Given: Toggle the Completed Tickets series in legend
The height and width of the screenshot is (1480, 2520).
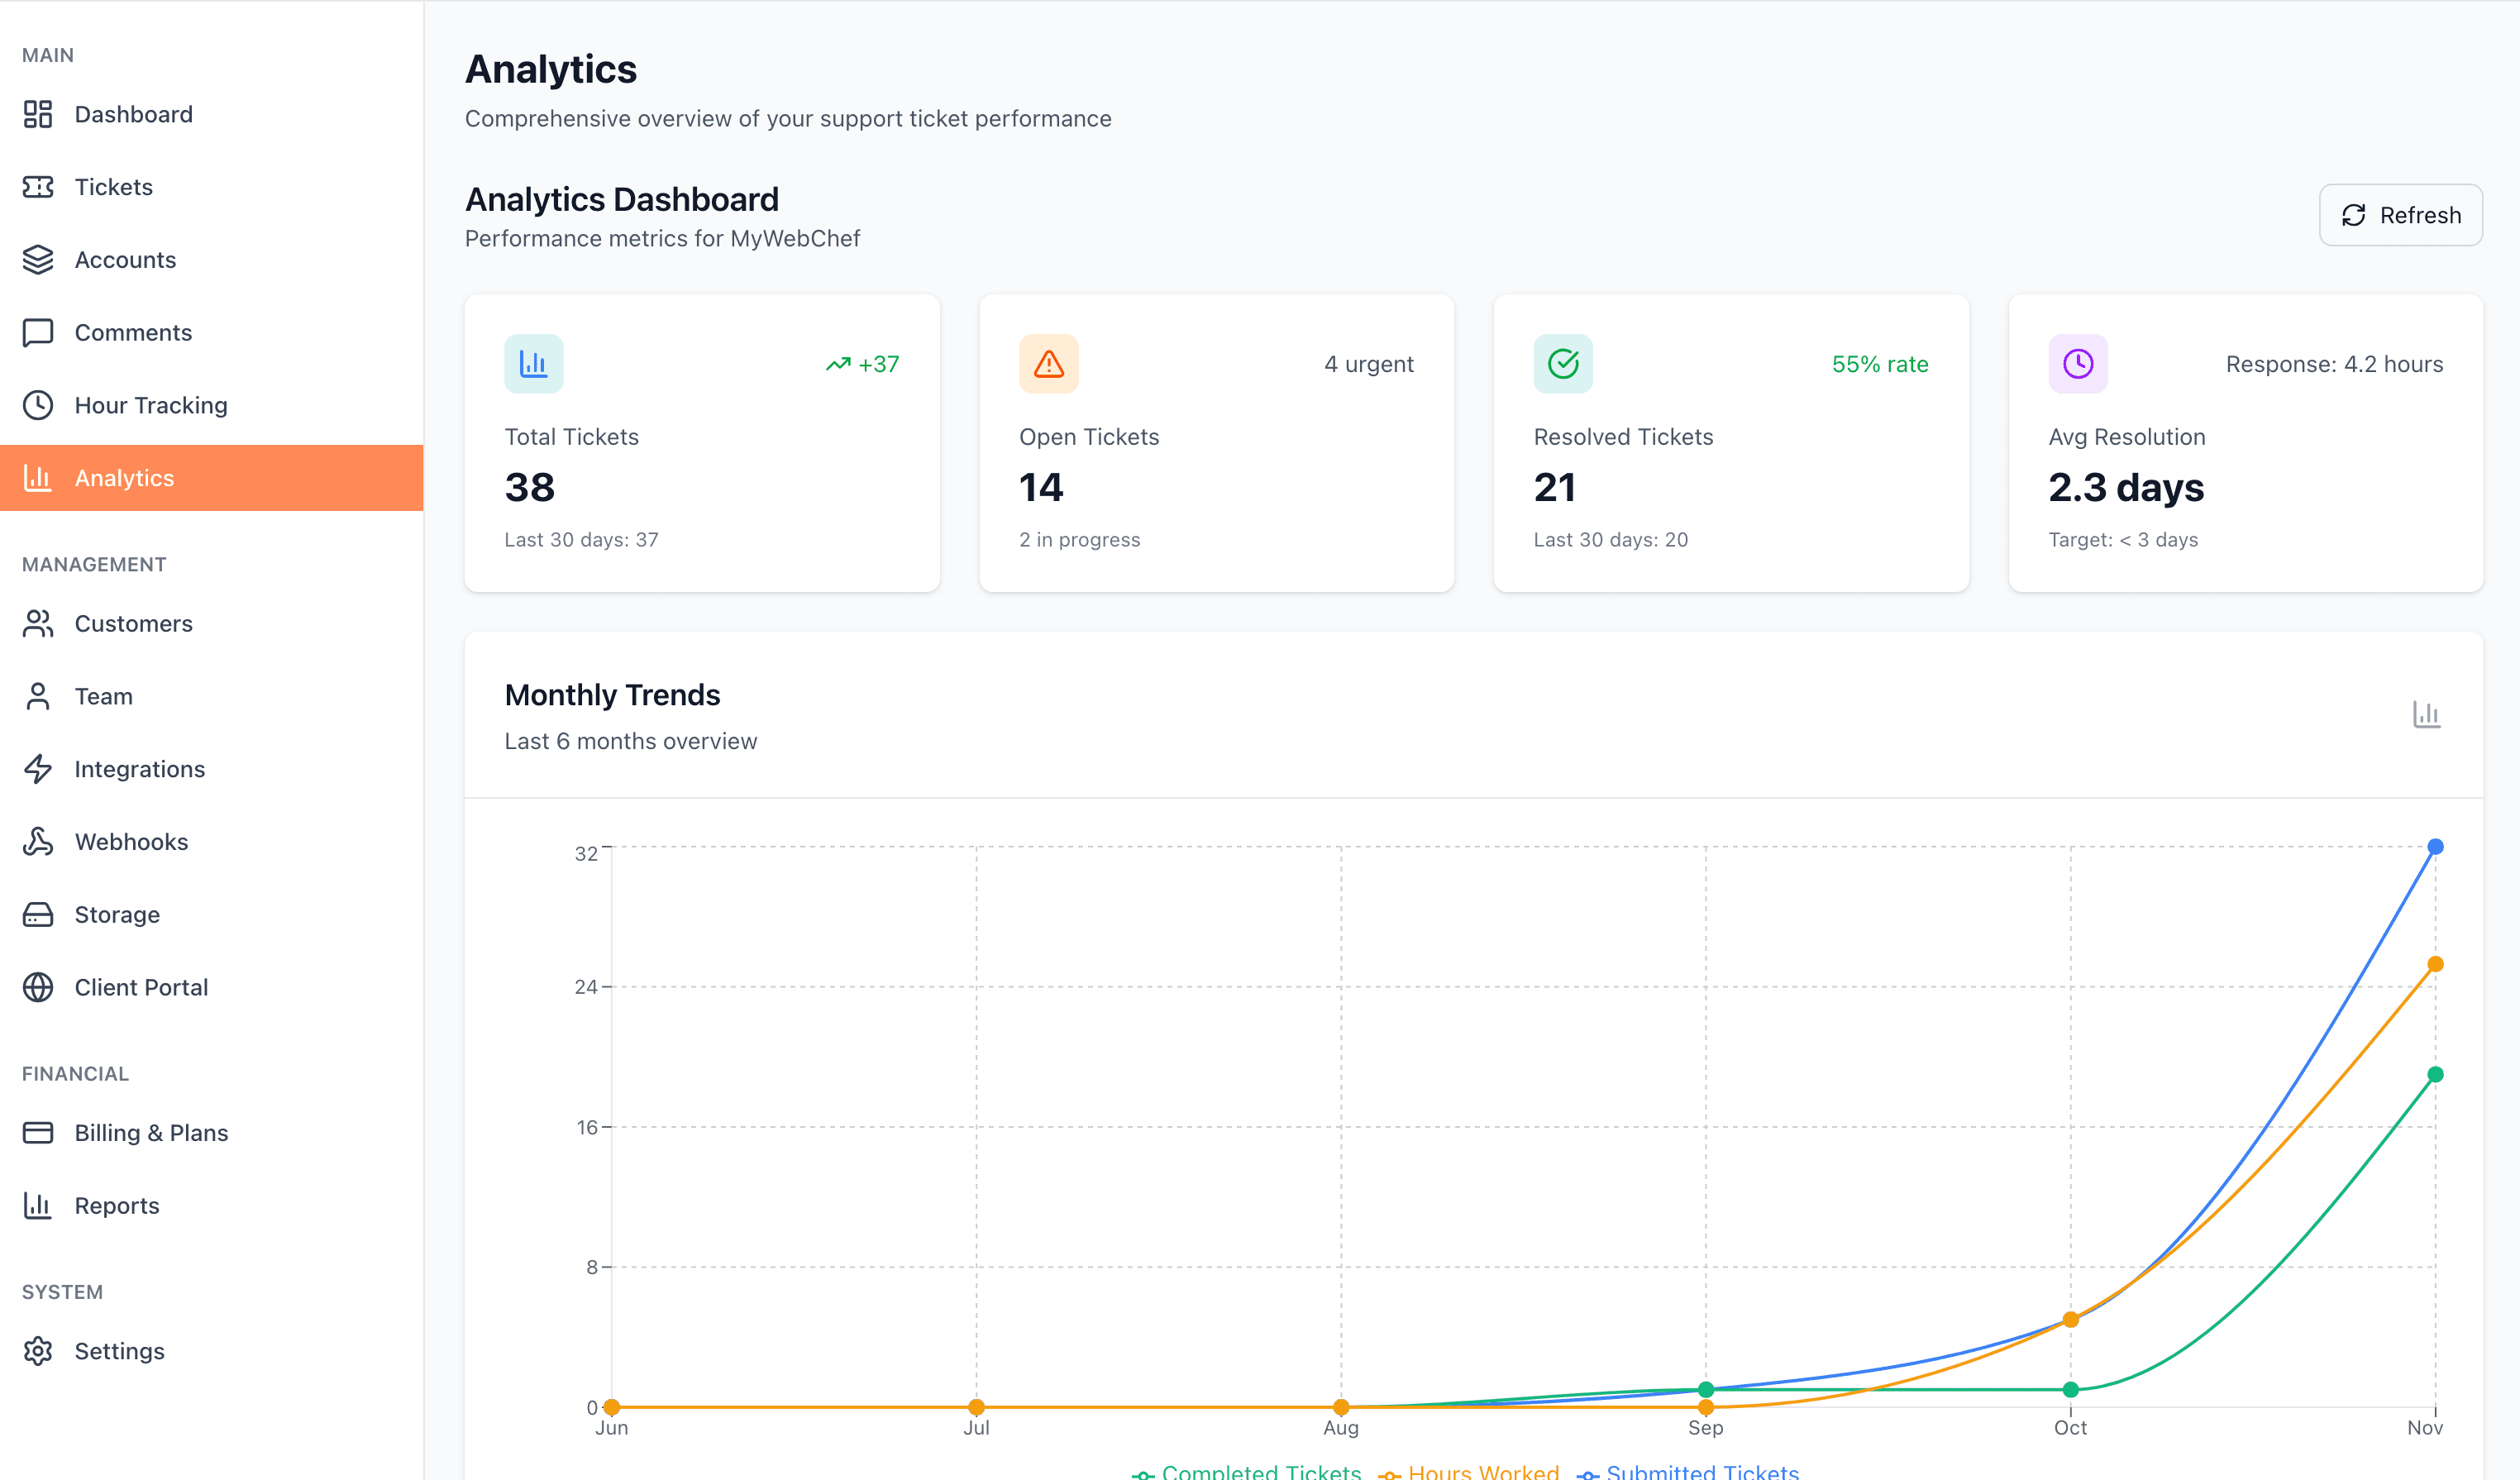Looking at the screenshot, I should coord(1248,1470).
